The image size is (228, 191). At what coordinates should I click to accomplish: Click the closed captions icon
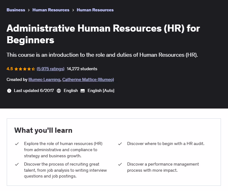pyautogui.click(x=83, y=91)
